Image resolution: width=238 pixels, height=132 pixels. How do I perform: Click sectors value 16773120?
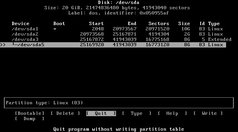(157, 45)
